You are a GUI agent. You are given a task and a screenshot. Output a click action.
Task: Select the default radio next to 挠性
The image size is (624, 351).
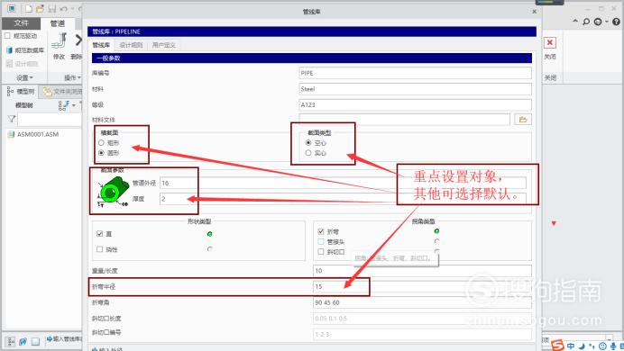pos(210,249)
